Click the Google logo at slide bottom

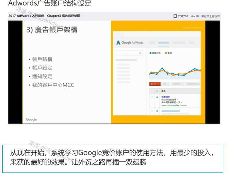(31, 119)
